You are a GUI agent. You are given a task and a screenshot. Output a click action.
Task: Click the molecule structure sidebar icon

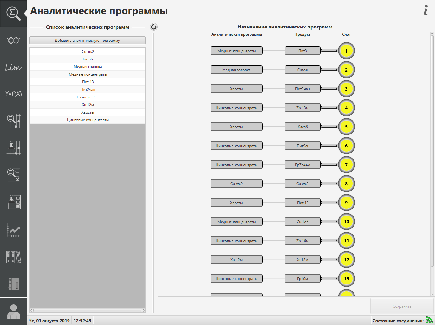(13, 41)
